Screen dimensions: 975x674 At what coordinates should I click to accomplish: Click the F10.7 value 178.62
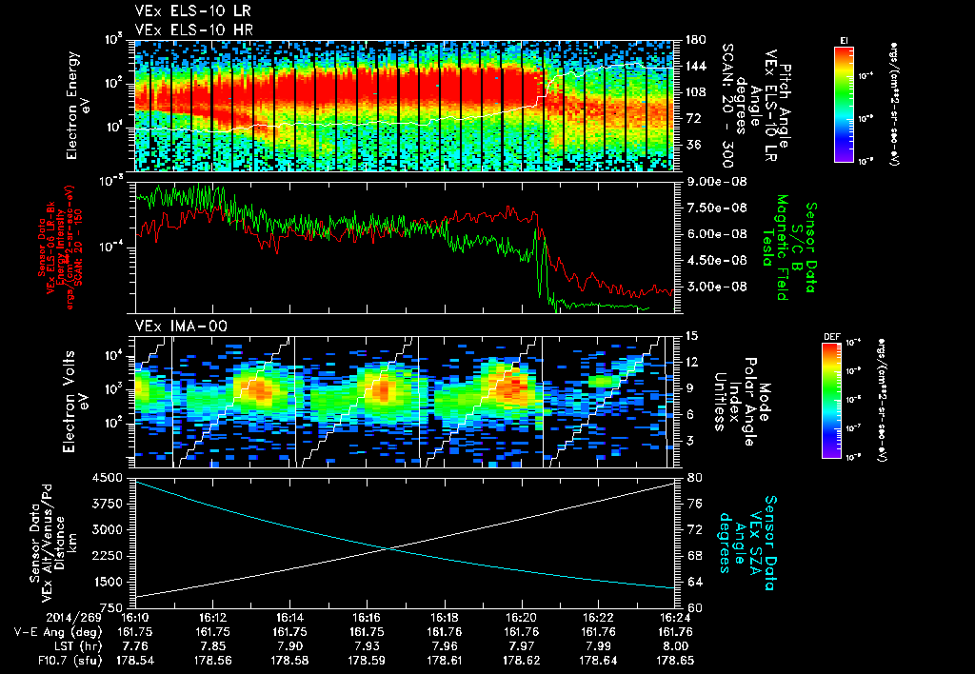[x=521, y=661]
